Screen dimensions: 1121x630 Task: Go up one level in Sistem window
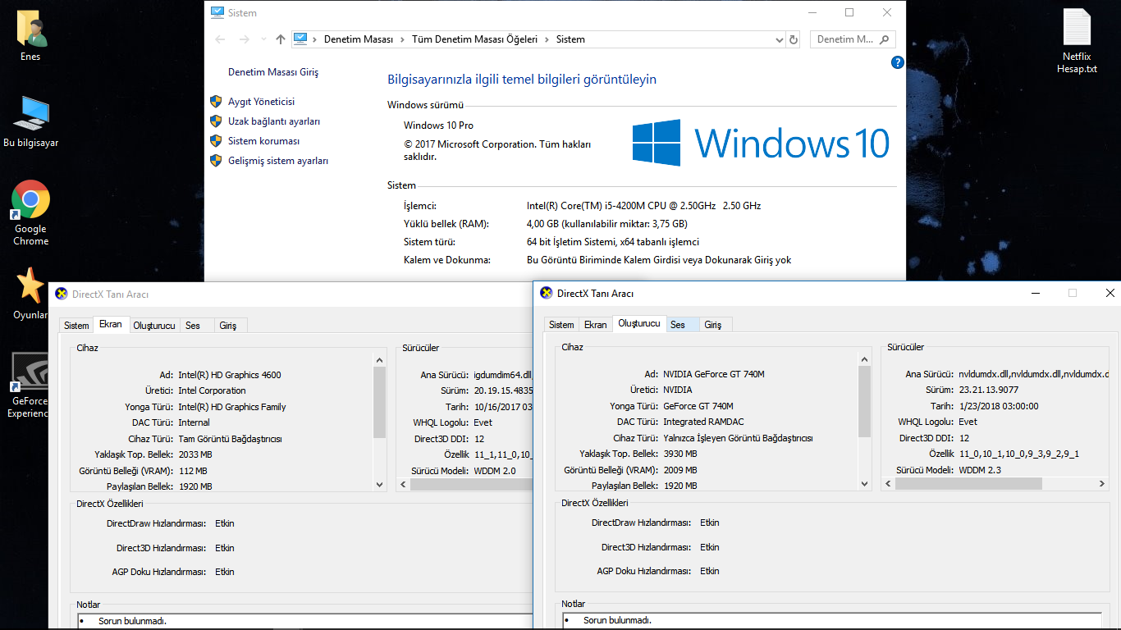(281, 39)
